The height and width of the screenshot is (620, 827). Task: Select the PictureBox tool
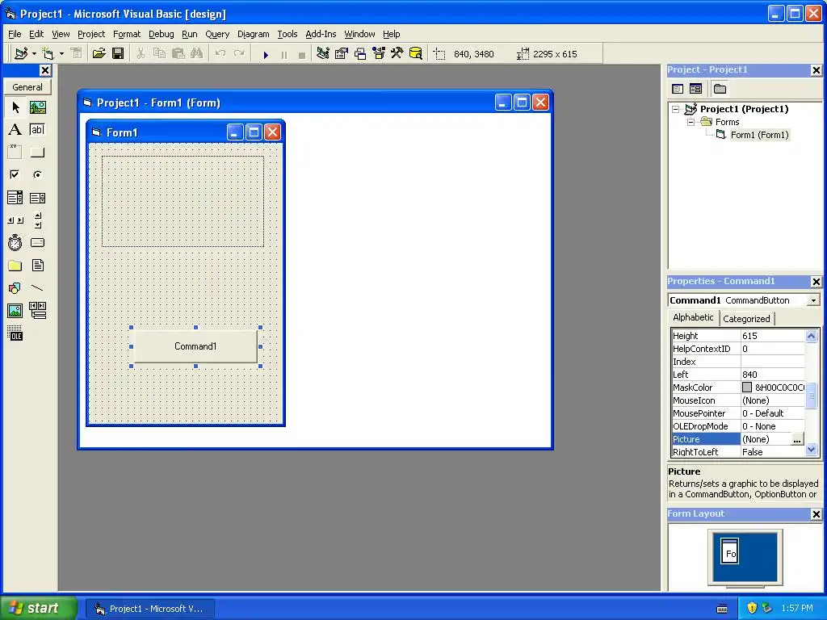point(37,107)
